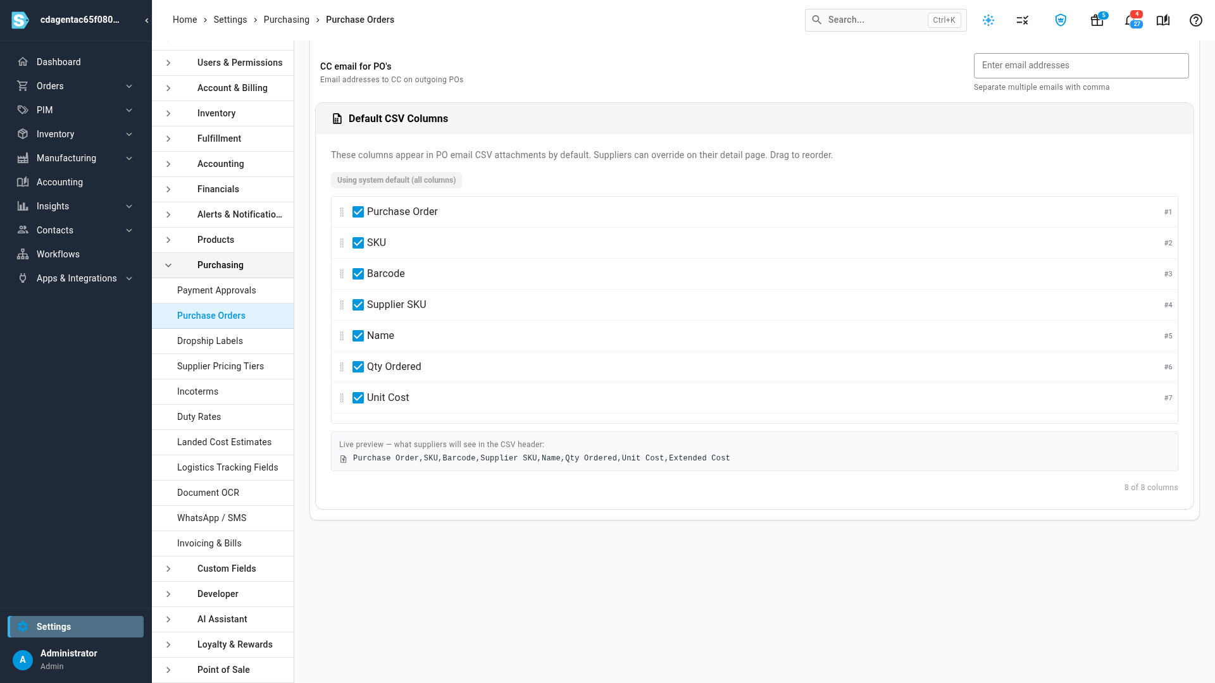
Task: Focus the Search box
Action: click(x=885, y=20)
